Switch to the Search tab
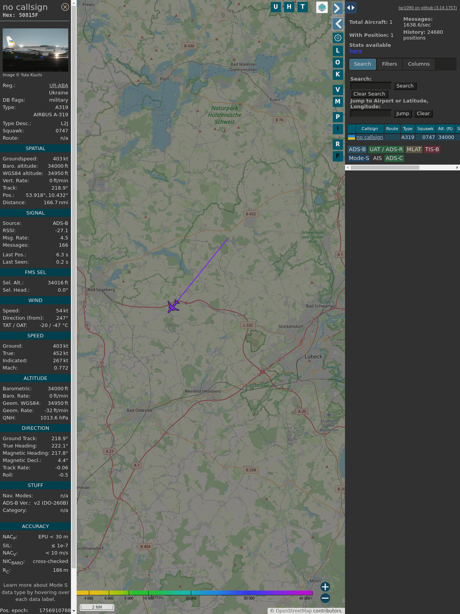Screen dimensions: 460x614 coord(363,64)
